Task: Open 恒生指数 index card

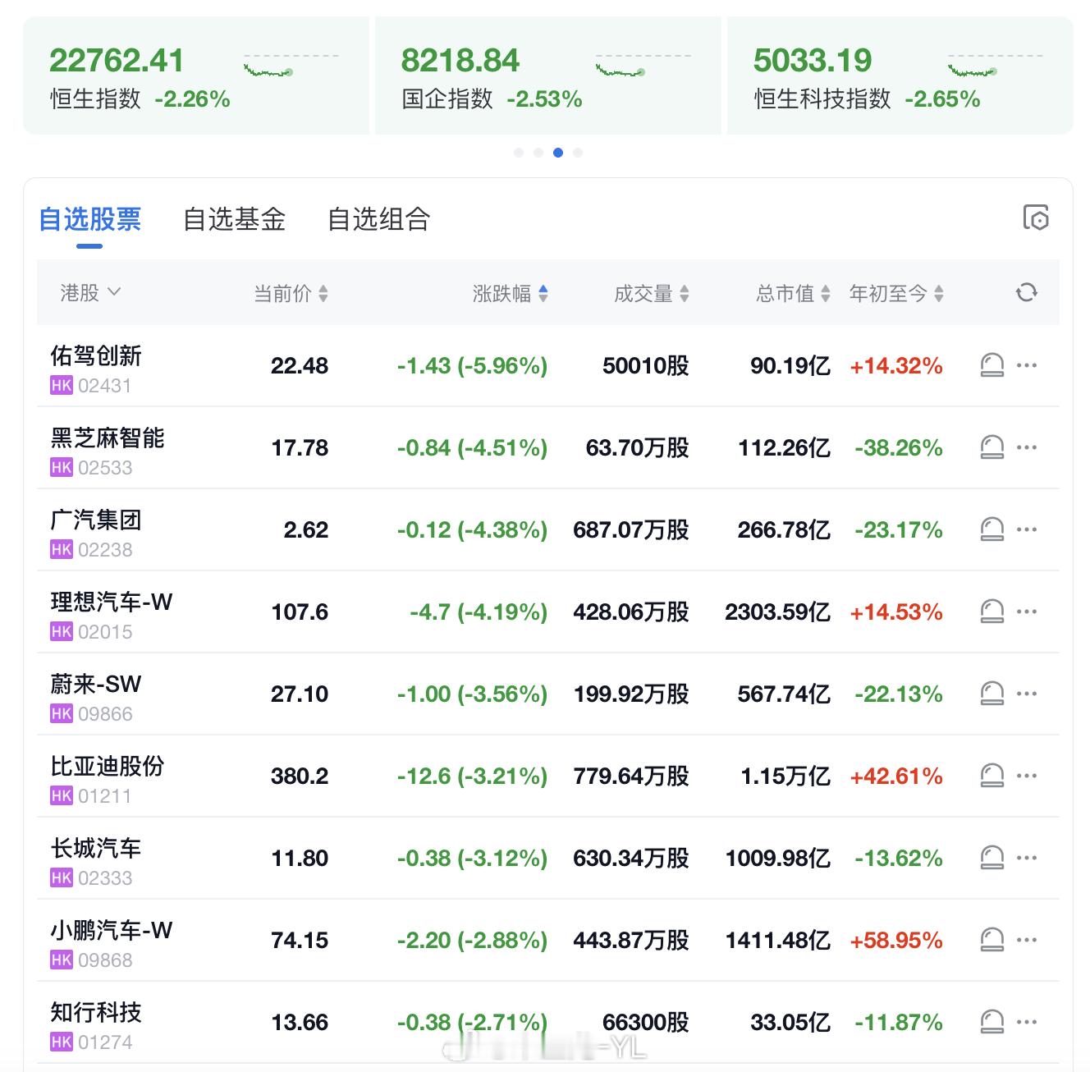Action: click(x=196, y=76)
